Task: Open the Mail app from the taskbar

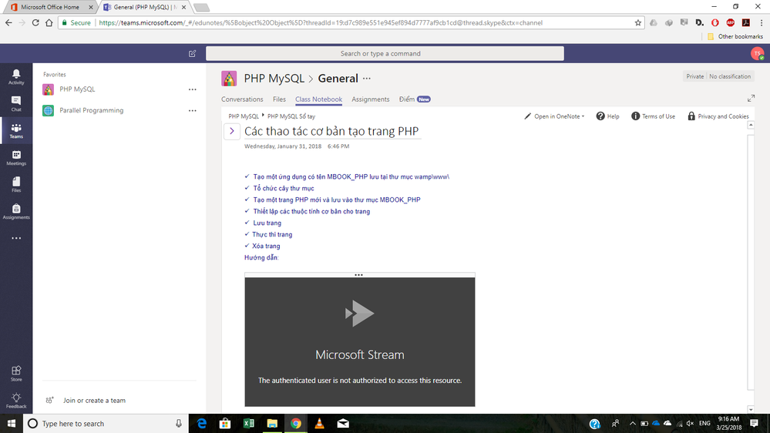Action: click(x=343, y=423)
